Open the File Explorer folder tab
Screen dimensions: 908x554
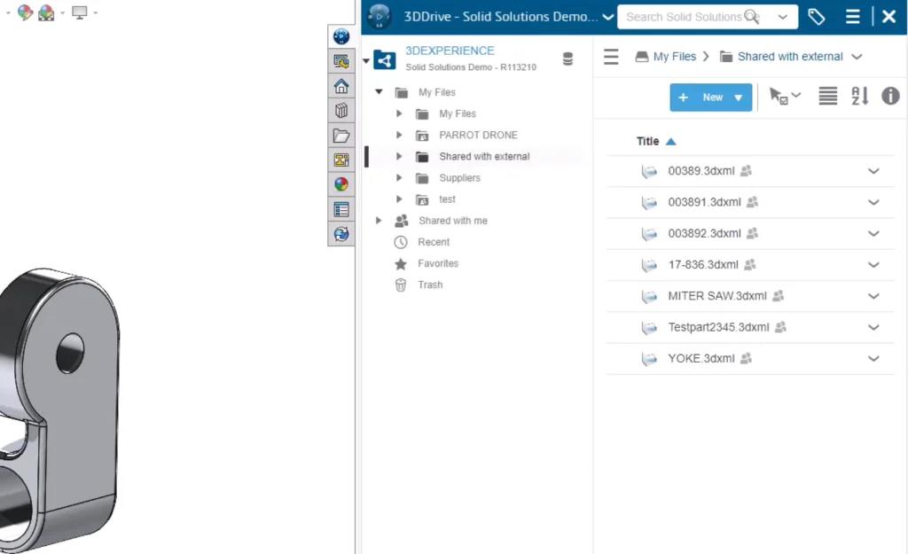(341, 136)
